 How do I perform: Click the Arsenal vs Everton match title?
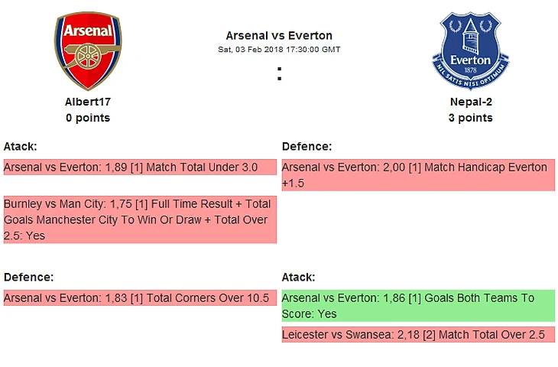pos(279,35)
